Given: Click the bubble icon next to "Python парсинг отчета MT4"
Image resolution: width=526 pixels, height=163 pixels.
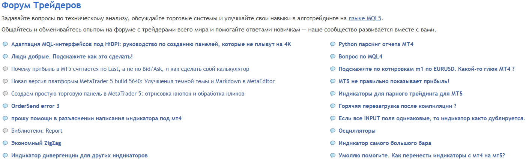Looking at the screenshot, I should [332, 44].
